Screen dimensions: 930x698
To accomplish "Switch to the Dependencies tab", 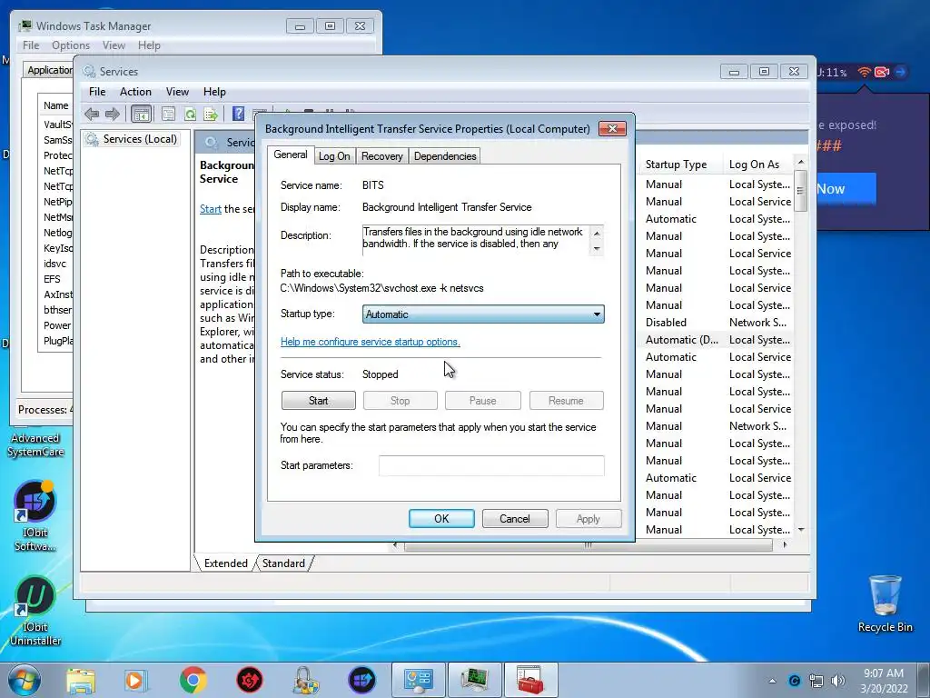I will (x=445, y=156).
